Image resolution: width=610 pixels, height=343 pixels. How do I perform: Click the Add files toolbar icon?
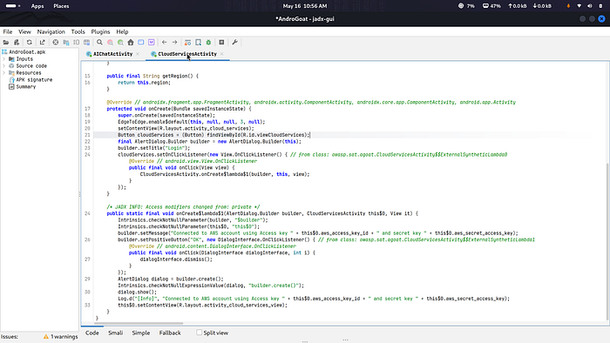pyautogui.click(x=17, y=43)
